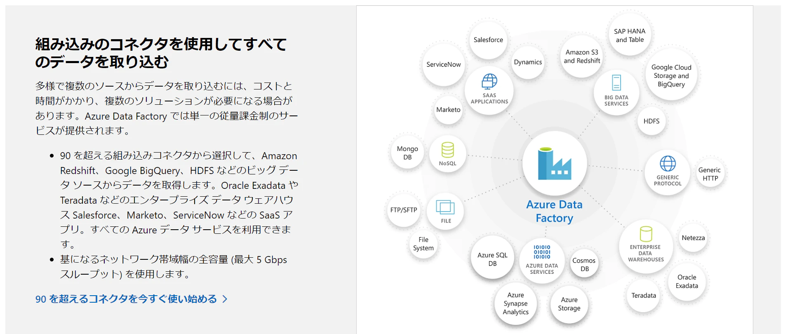This screenshot has width=790, height=334.
Task: Click the File System bubble
Action: tap(423, 244)
